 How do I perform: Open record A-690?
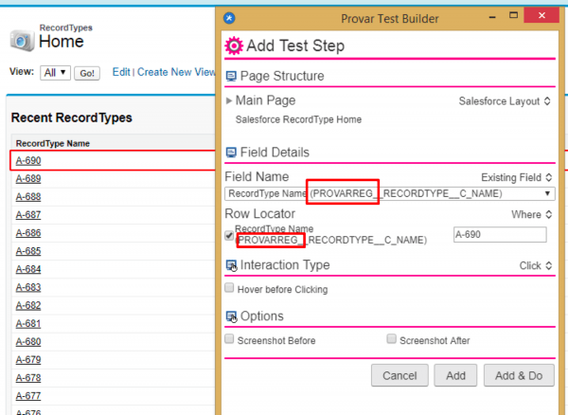[28, 160]
